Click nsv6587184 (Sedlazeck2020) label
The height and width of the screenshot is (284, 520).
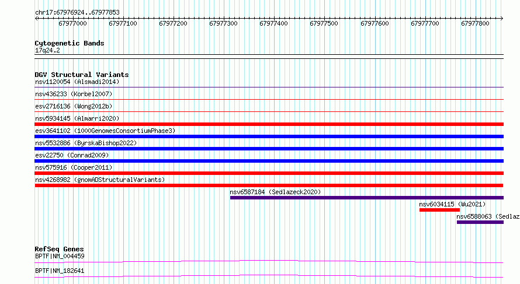pyautogui.click(x=275, y=192)
